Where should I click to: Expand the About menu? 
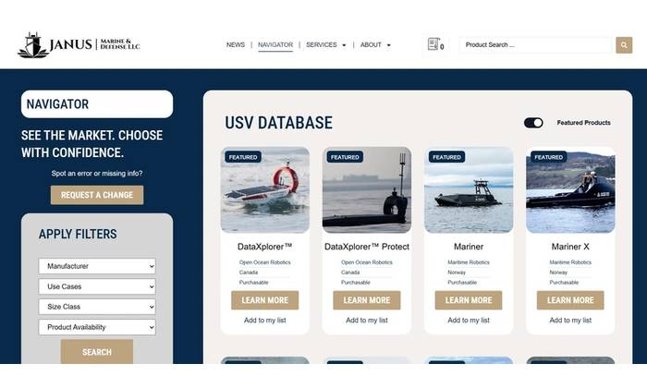click(x=374, y=44)
